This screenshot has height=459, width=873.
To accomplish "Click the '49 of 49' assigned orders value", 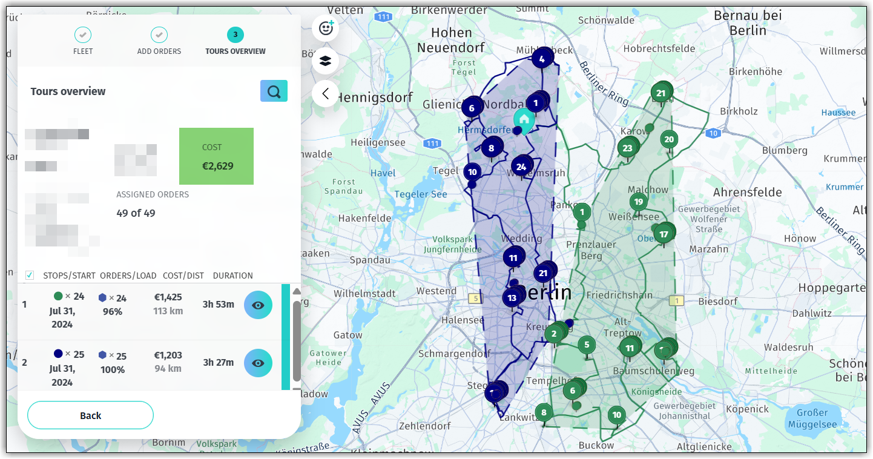I will (136, 213).
